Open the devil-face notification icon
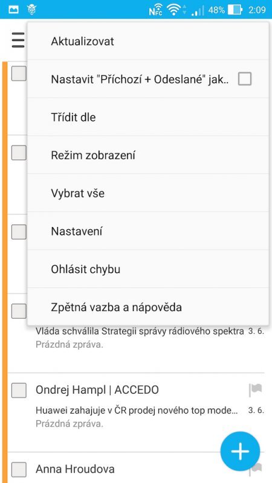The image size is (272, 483). click(31, 10)
